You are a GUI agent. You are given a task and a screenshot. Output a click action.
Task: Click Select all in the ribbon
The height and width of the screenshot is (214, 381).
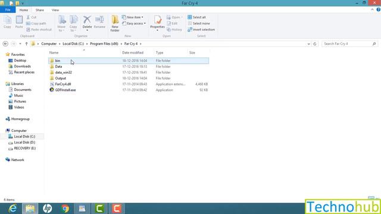click(197, 17)
